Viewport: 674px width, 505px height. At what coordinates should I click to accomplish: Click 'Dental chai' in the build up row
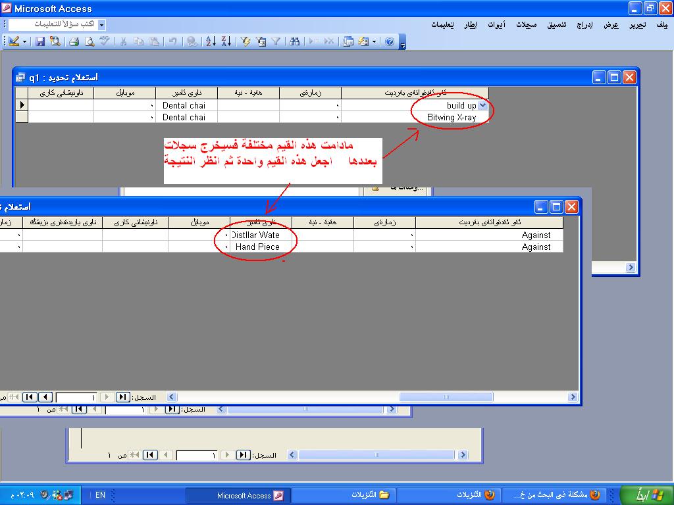[186, 105]
